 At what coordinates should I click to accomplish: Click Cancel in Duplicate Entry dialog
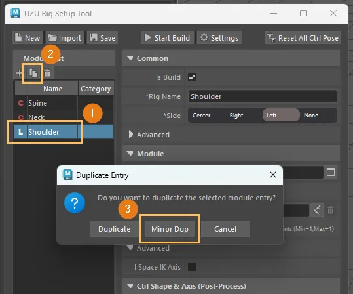(x=225, y=229)
